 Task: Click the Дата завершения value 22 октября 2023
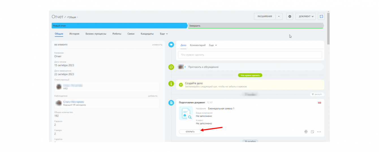(x=64, y=74)
